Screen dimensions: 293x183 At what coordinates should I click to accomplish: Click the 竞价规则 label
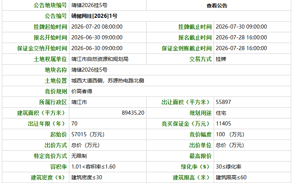tap(56, 91)
